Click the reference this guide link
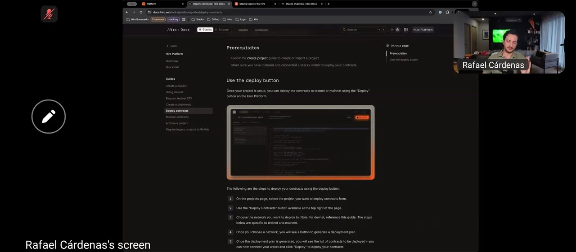Screen dimensions: 576x252 (x=341, y=217)
